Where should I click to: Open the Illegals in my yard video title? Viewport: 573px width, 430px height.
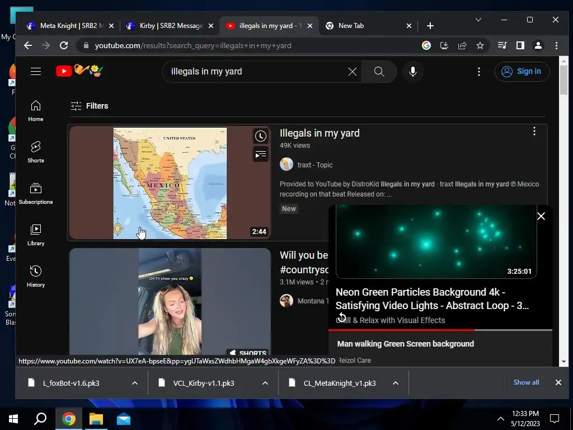(x=320, y=133)
